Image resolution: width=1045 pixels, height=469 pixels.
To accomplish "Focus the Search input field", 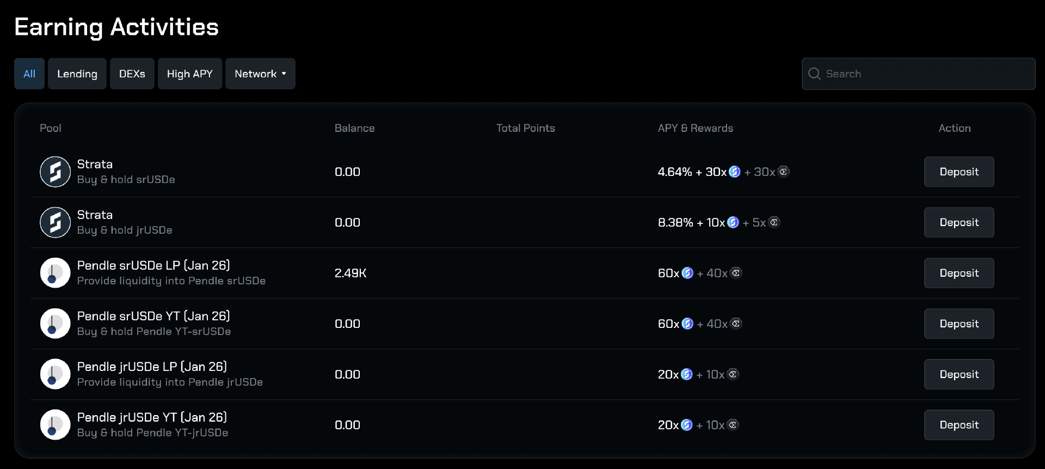I will pyautogui.click(x=925, y=74).
